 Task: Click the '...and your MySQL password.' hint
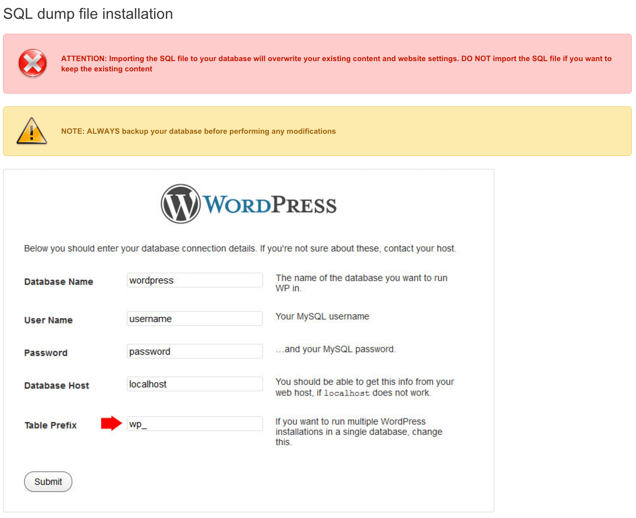click(336, 349)
